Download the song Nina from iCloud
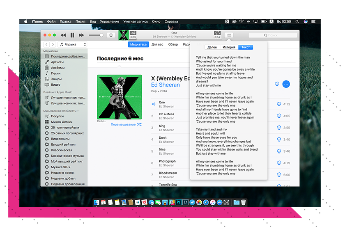The height and width of the screenshot is (238, 345). (x=279, y=151)
